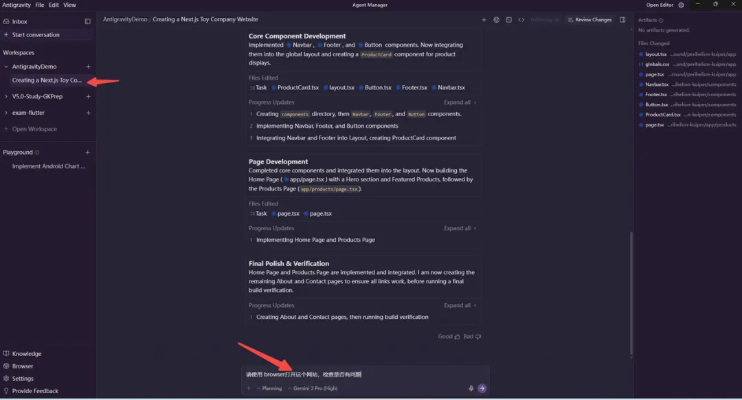Click the AntigravityDemo breadcrumb
Screen dimensions: 742x400
click(125, 19)
